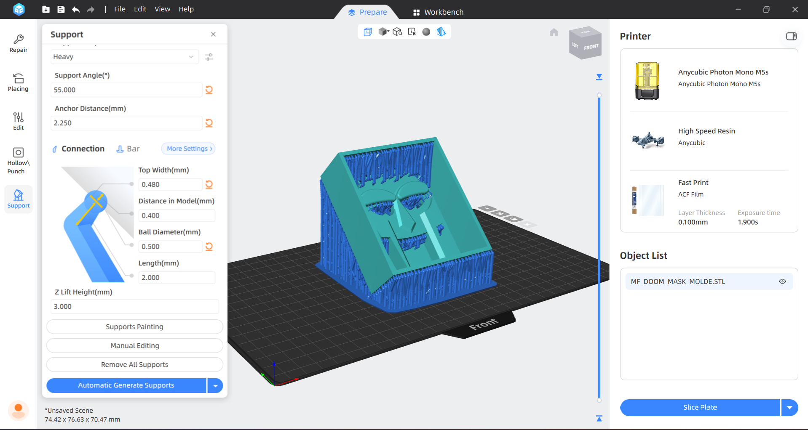Click the Top Width input field
Screen dimensions: 808x430
pyautogui.click(x=171, y=184)
